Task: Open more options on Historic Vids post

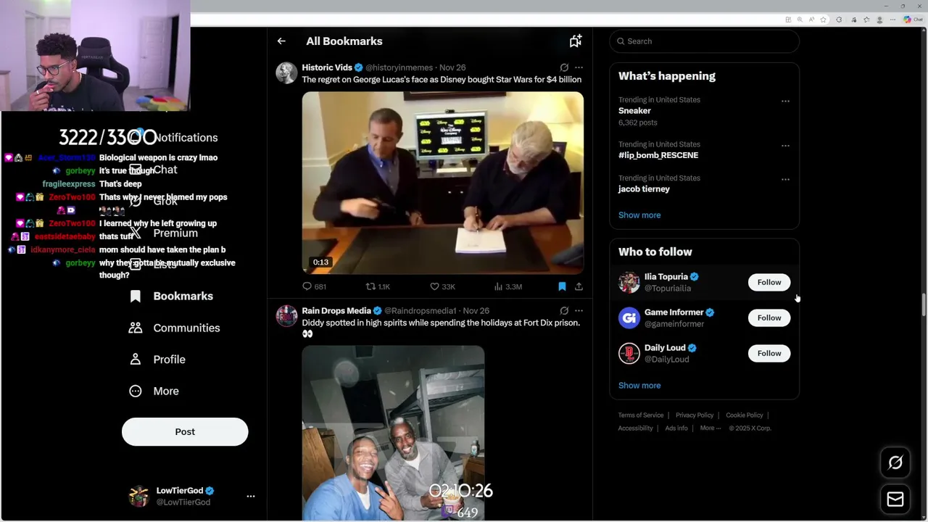Action: 579,67
